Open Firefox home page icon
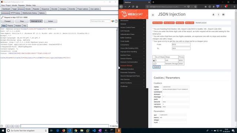 tap(137, 7)
